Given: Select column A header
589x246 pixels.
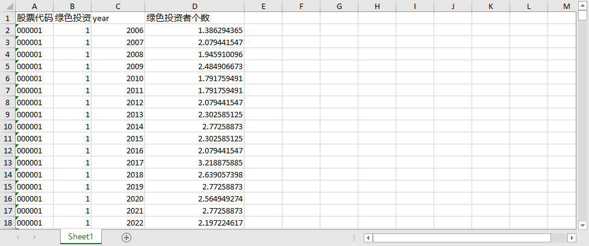Looking at the screenshot, I should 34,6.
